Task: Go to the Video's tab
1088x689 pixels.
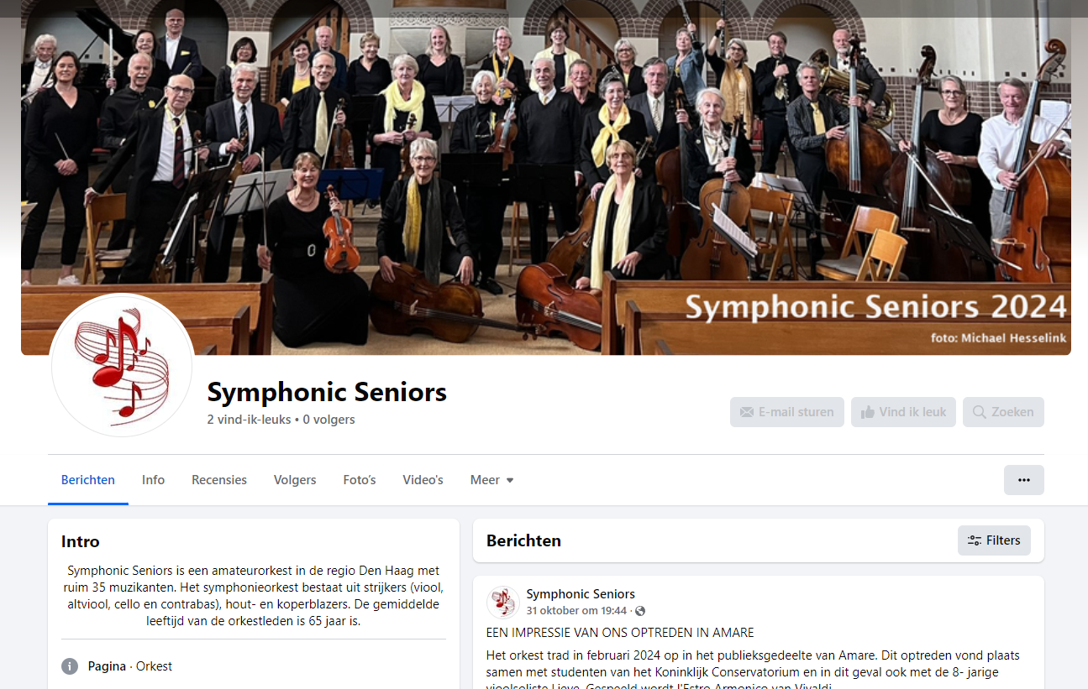Action: click(423, 480)
